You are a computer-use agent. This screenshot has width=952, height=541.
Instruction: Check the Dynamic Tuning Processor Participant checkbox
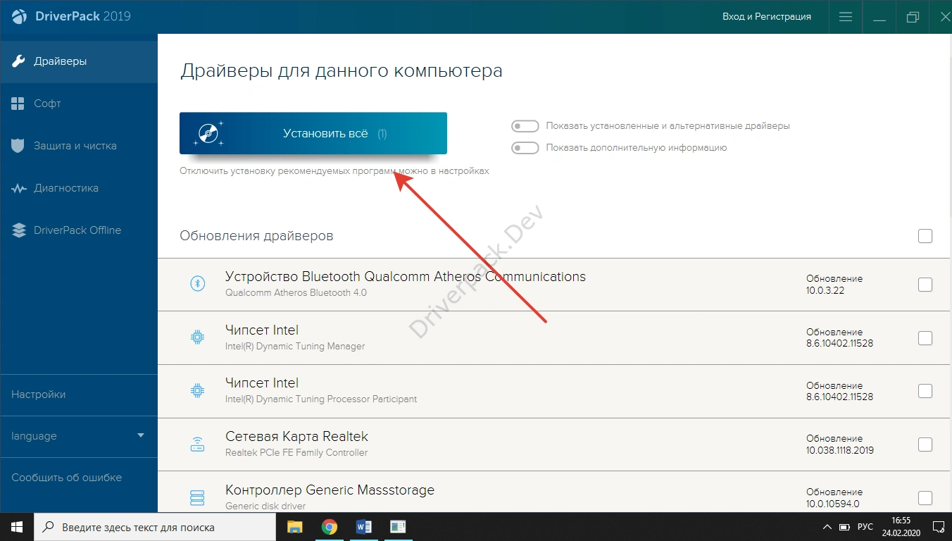(x=925, y=391)
